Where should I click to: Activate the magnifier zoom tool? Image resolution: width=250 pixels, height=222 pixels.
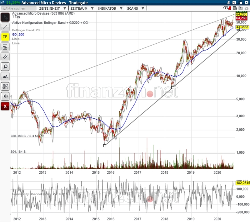(5, 67)
